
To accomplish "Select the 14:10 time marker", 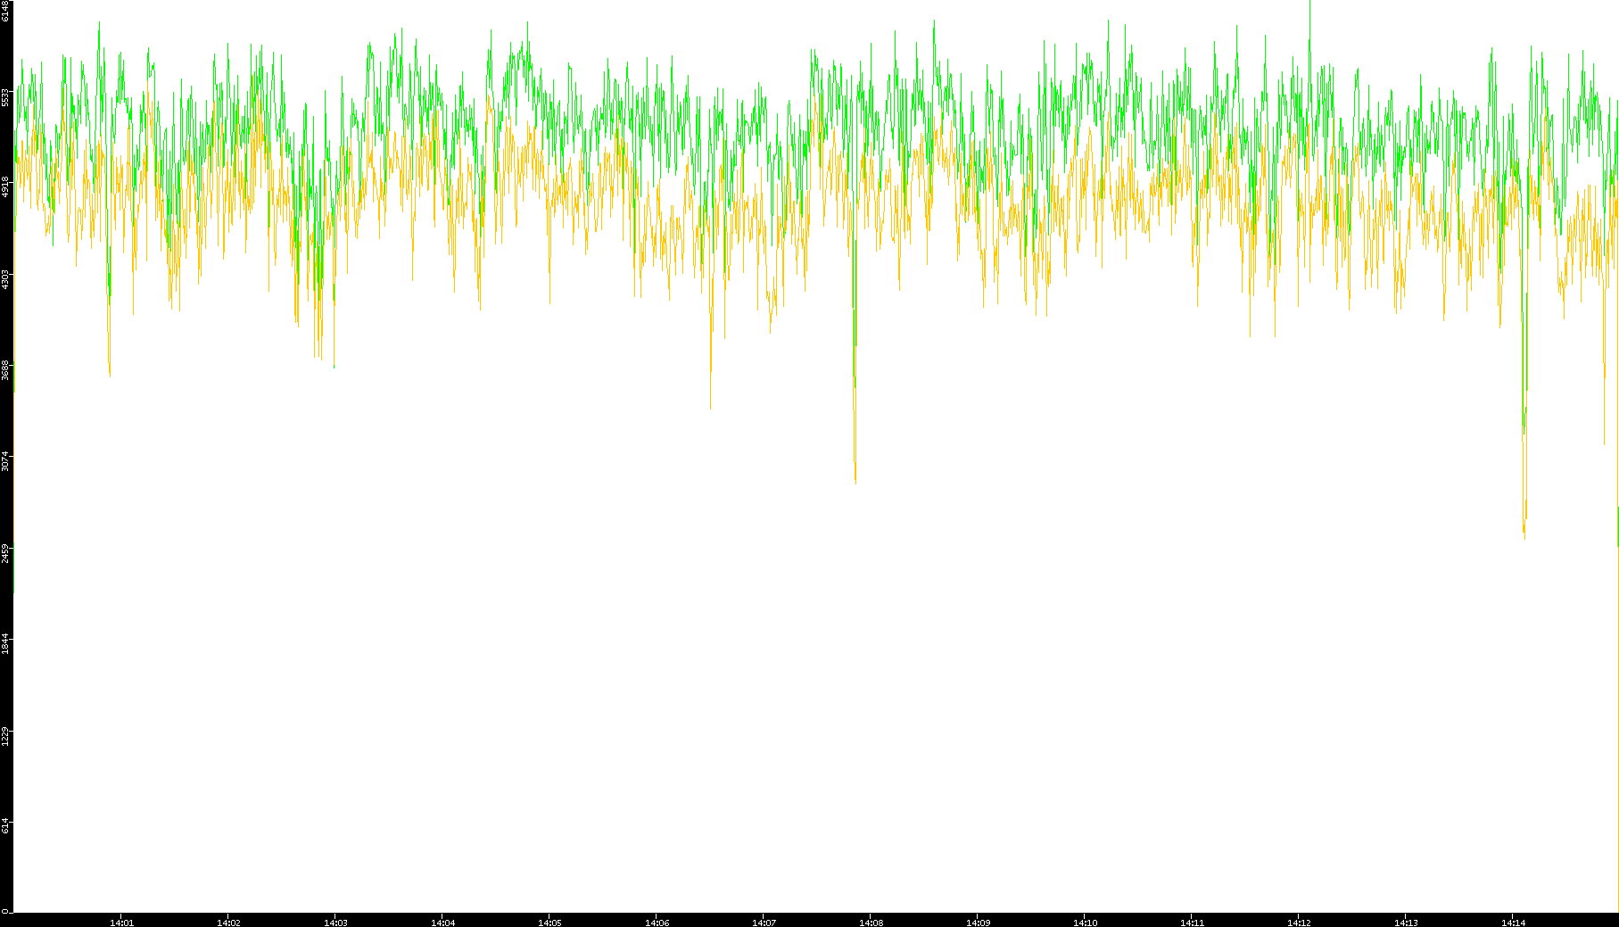I will click(x=1085, y=923).
